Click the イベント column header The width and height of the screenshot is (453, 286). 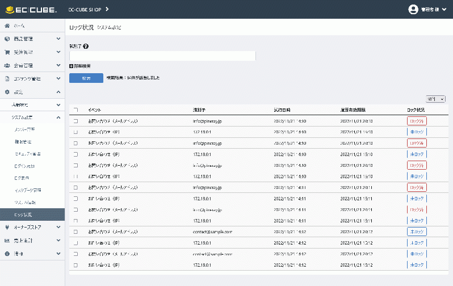pyautogui.click(x=94, y=110)
